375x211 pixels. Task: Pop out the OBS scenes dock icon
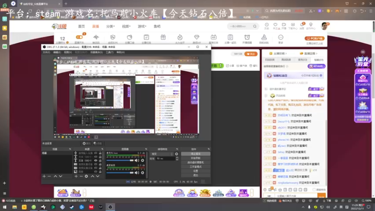pos(70,149)
